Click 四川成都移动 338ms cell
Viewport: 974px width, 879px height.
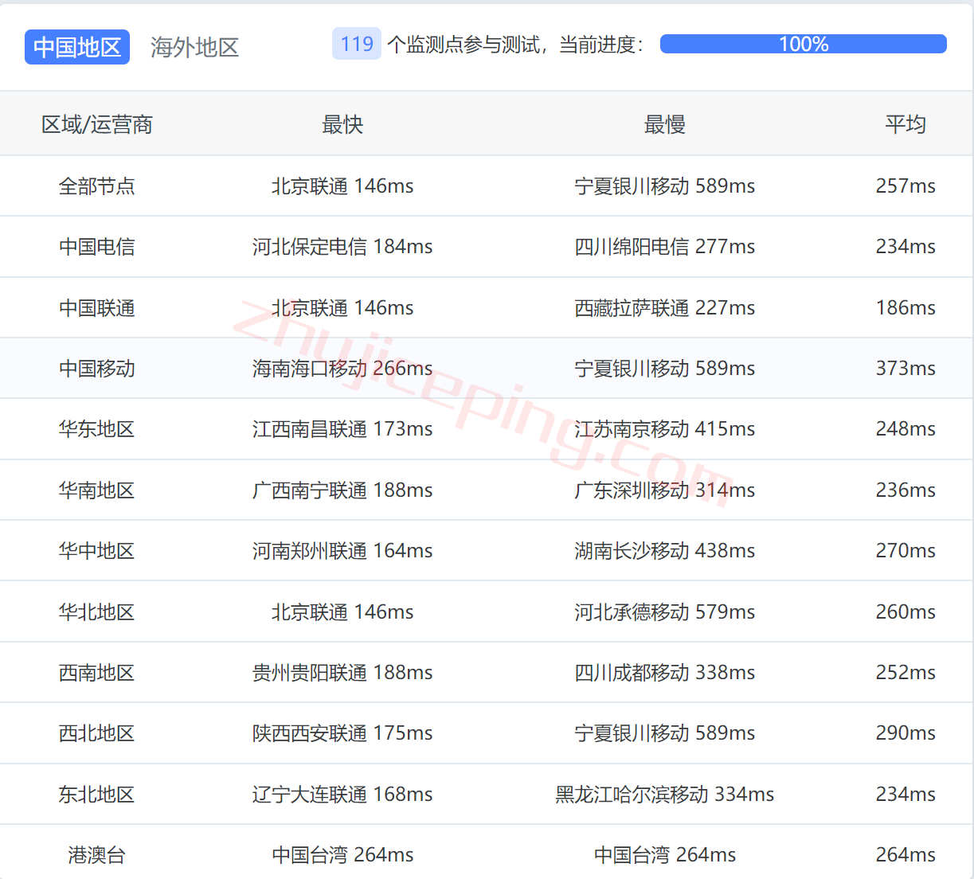click(x=665, y=672)
